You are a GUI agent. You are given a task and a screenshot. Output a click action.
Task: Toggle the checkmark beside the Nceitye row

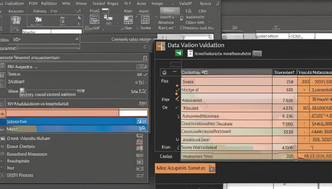177,90
